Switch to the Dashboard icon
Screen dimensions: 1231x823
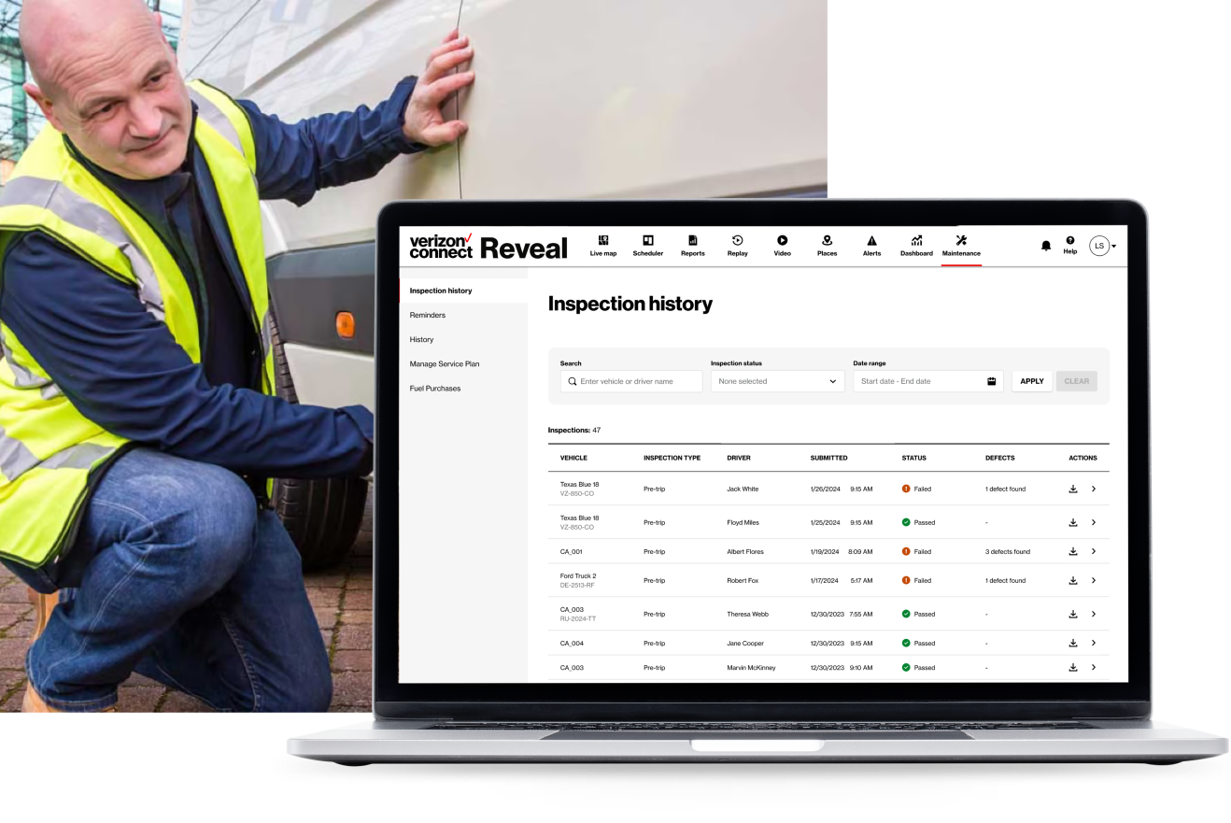[x=916, y=245]
